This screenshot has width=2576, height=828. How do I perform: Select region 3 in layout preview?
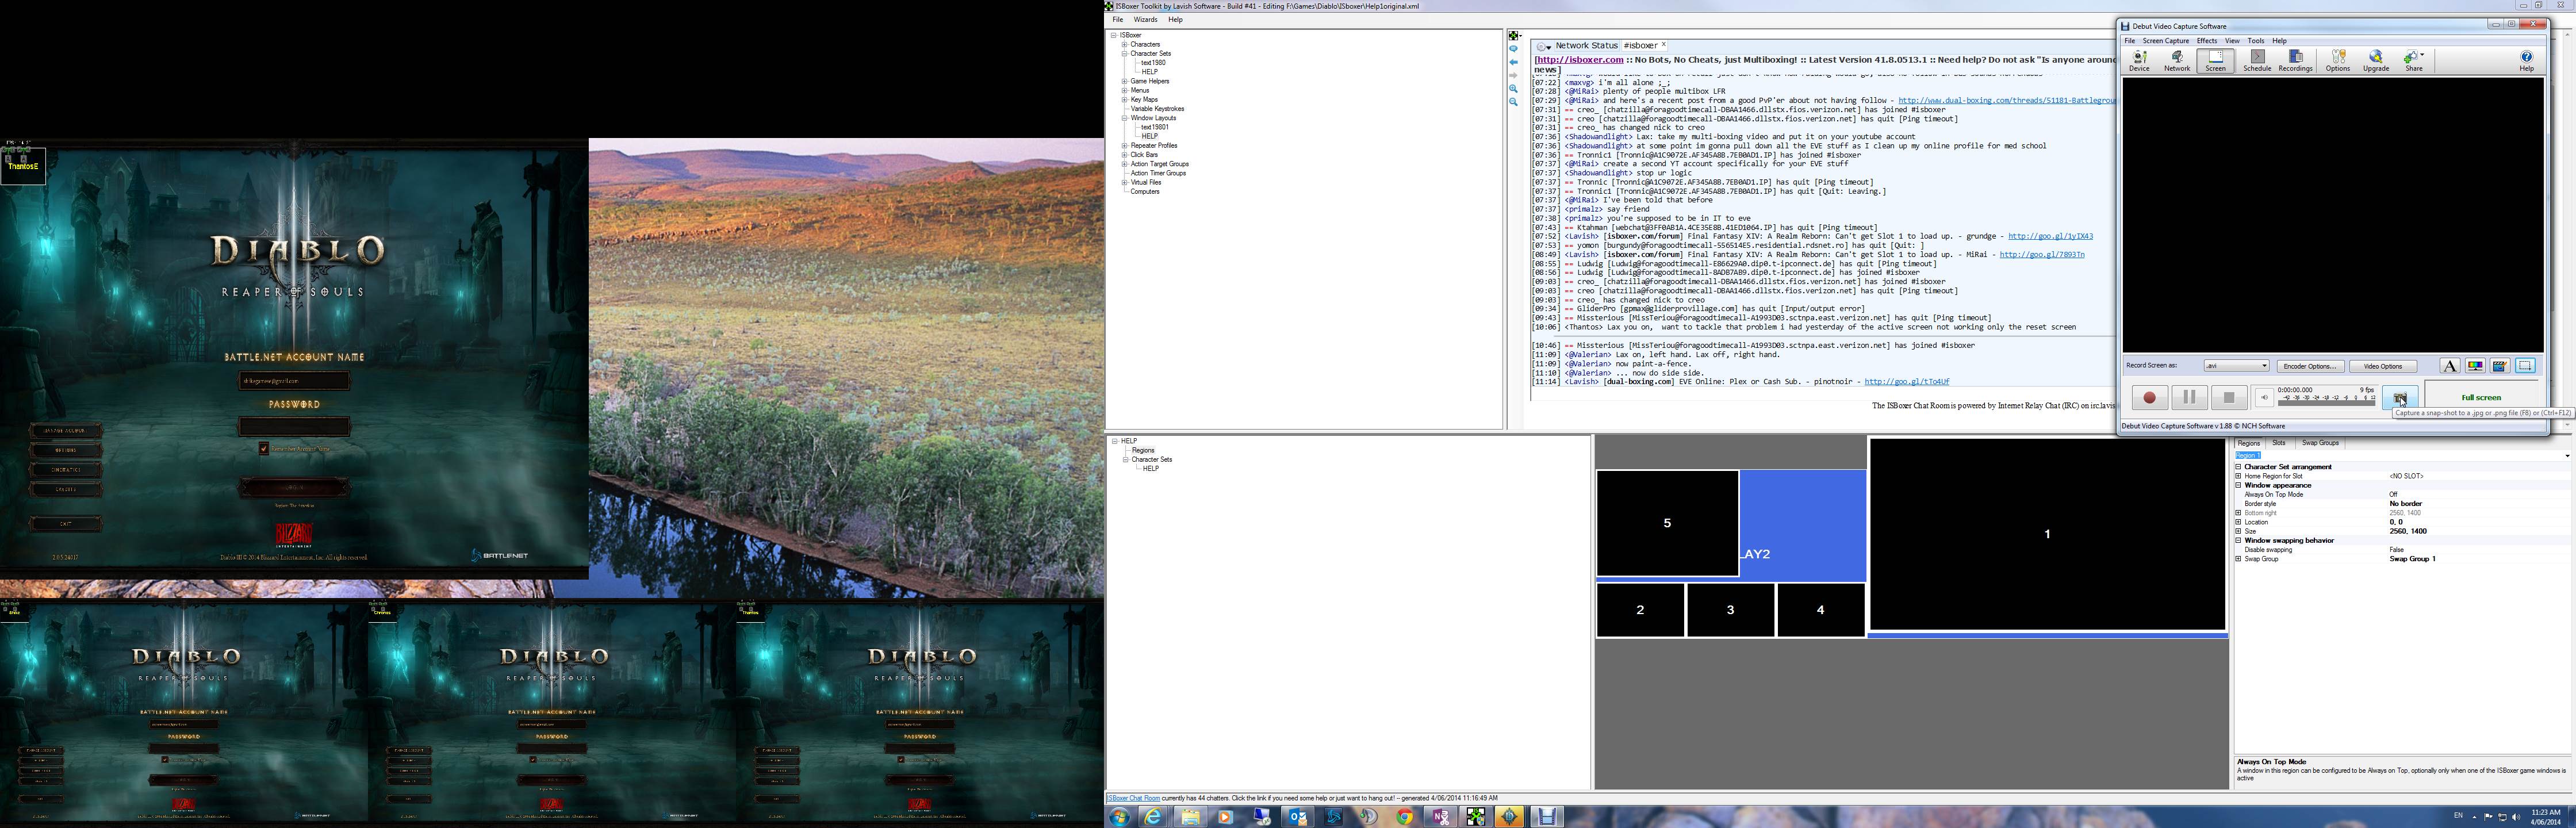tap(1730, 610)
